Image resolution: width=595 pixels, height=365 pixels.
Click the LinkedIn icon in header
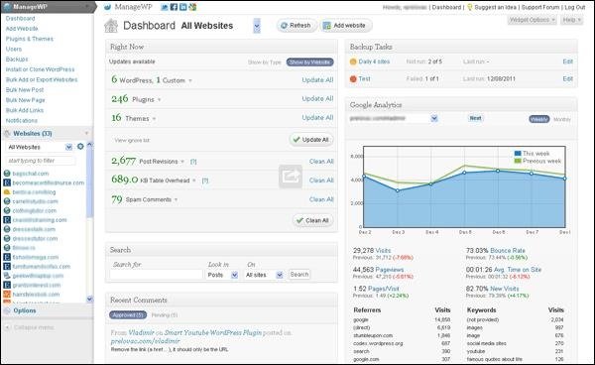(x=183, y=7)
